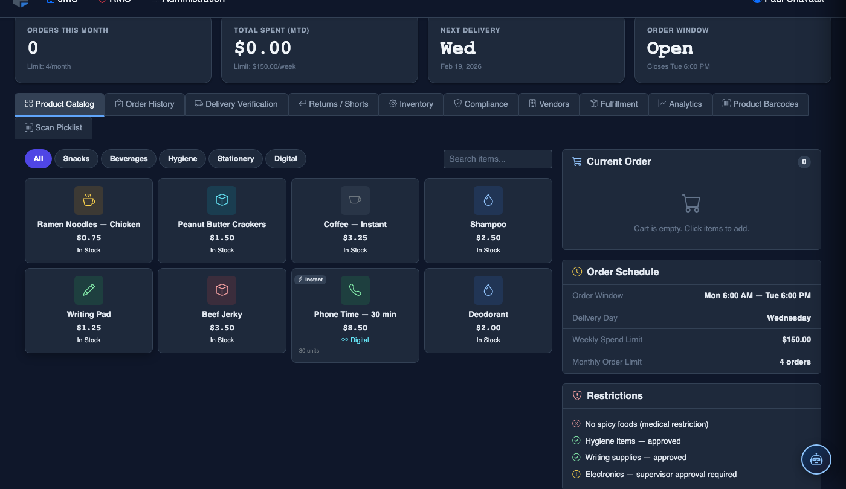Go to the Returns / Shorts tab
The width and height of the screenshot is (846, 489).
[334, 104]
